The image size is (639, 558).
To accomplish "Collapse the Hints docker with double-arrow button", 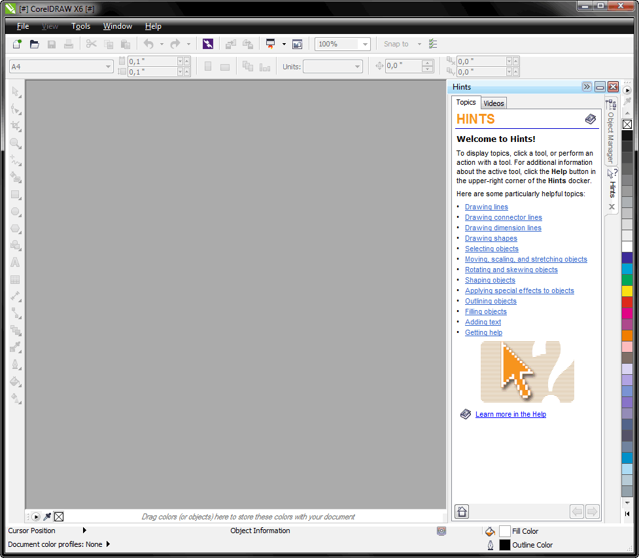I will [x=587, y=86].
